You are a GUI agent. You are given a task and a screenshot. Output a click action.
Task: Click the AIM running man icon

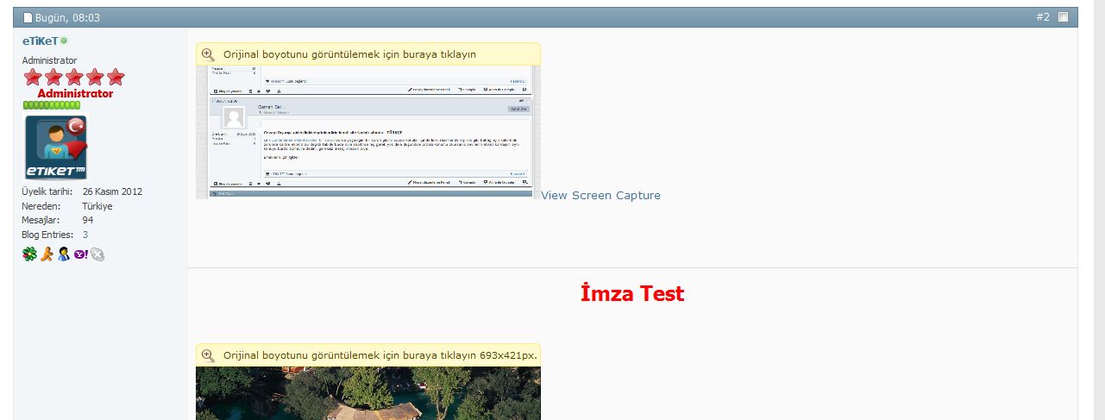[47, 254]
